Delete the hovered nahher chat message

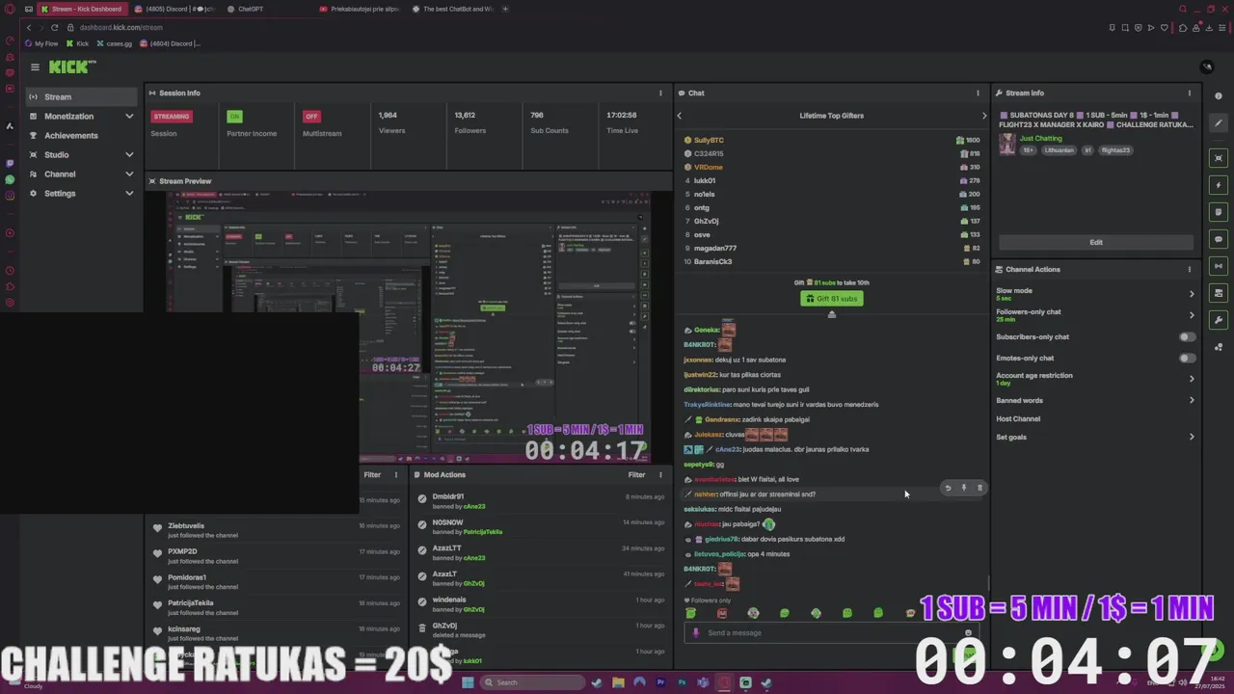click(x=979, y=488)
